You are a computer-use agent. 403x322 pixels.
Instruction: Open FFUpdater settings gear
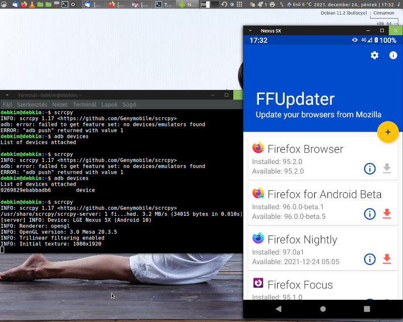(x=374, y=55)
